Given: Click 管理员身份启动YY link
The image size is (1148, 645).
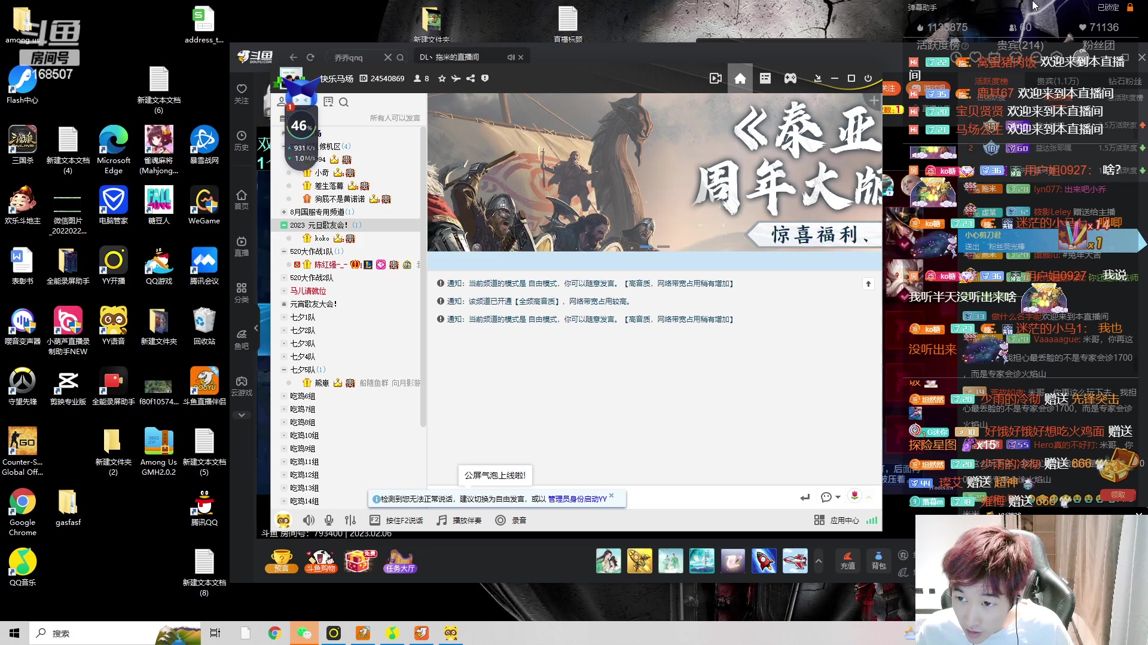Looking at the screenshot, I should point(578,499).
